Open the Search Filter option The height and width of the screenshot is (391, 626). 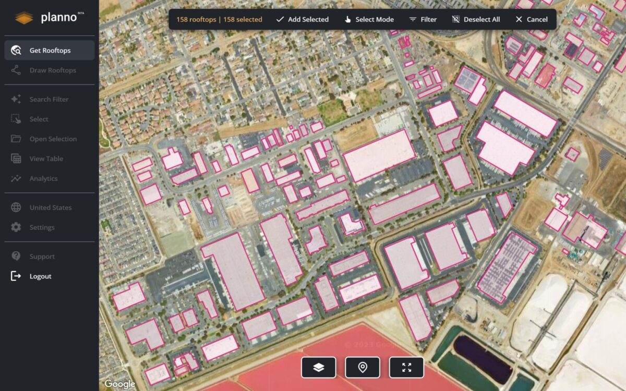click(50, 100)
